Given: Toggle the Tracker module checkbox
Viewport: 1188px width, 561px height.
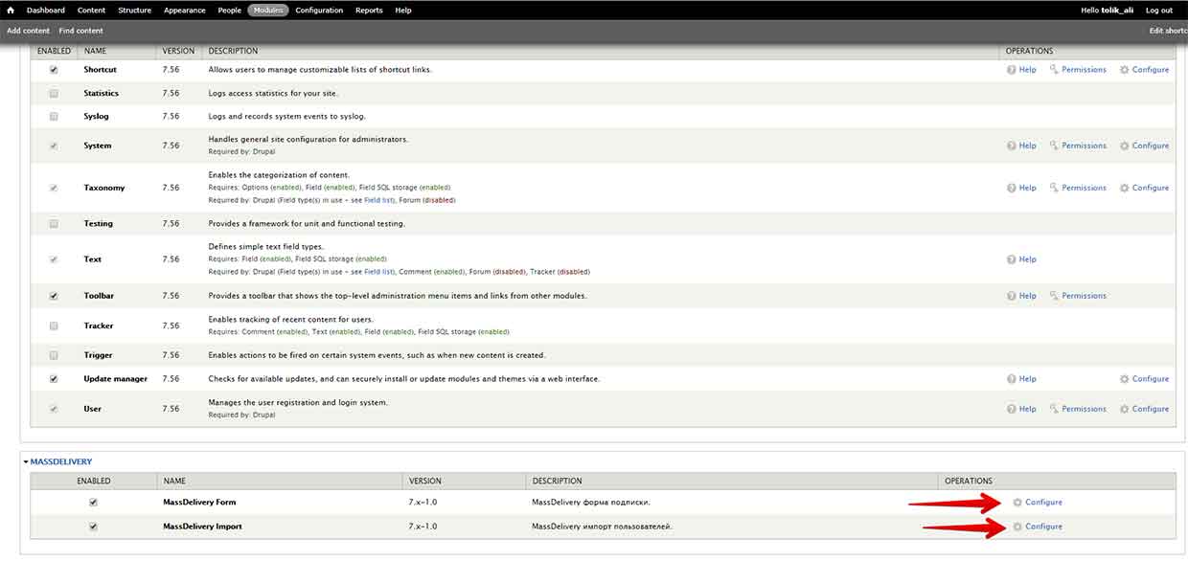Looking at the screenshot, I should point(54,326).
